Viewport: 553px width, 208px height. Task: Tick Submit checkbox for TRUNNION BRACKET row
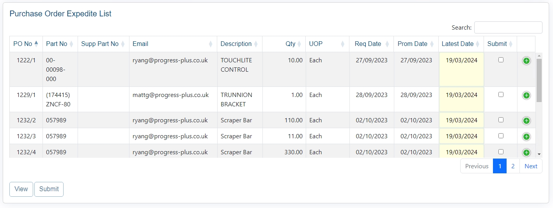pyautogui.click(x=501, y=95)
